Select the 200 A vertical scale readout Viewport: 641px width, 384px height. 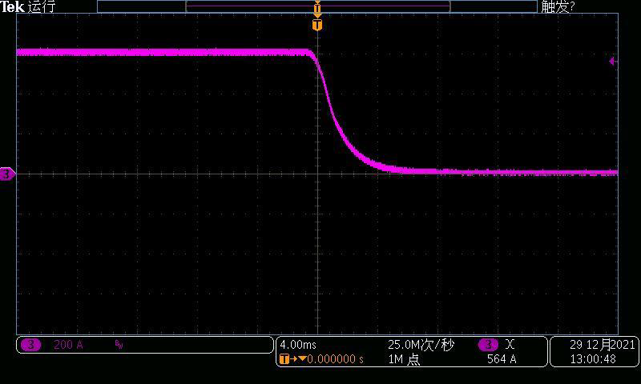tap(68, 345)
